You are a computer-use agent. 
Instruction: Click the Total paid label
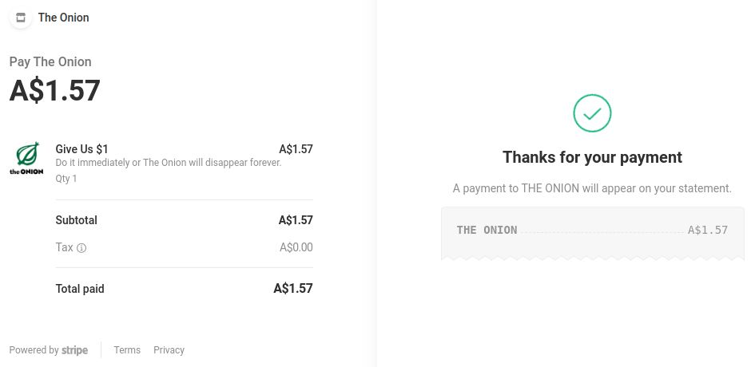pos(80,289)
